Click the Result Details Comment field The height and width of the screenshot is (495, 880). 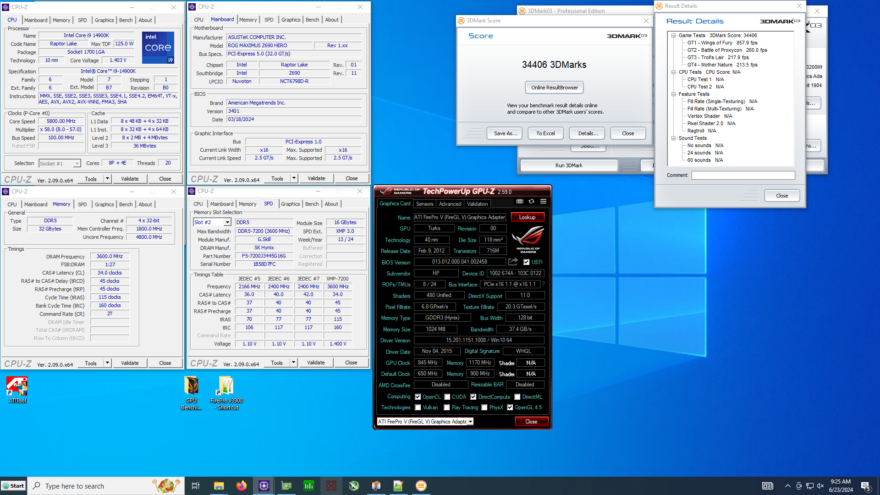point(743,175)
